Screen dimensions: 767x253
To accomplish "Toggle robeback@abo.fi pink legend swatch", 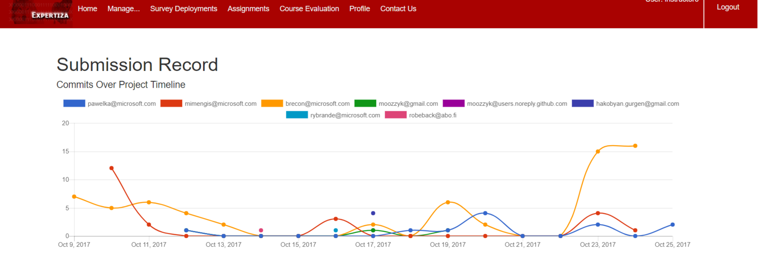I will (x=396, y=115).
